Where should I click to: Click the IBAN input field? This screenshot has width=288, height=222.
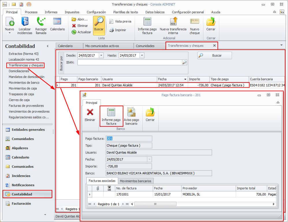coord(130,62)
